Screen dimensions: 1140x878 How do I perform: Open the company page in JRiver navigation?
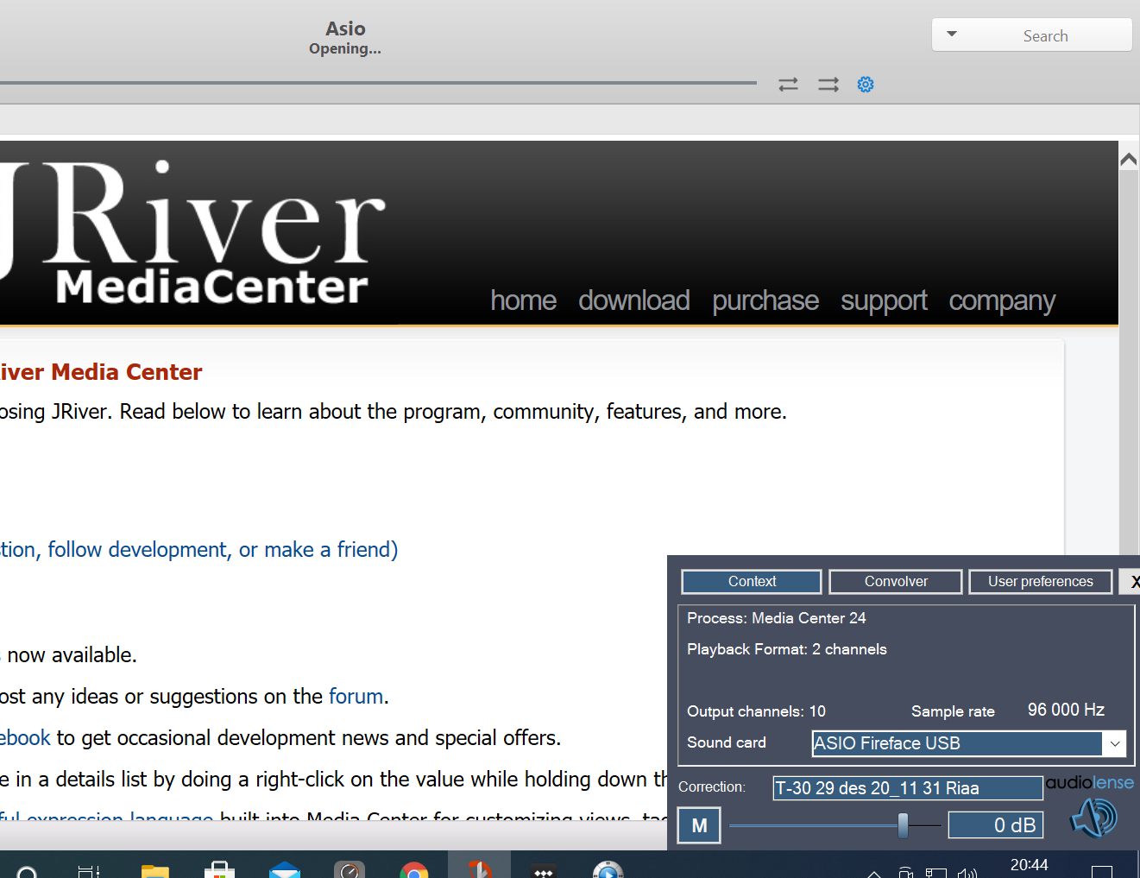point(1002,300)
